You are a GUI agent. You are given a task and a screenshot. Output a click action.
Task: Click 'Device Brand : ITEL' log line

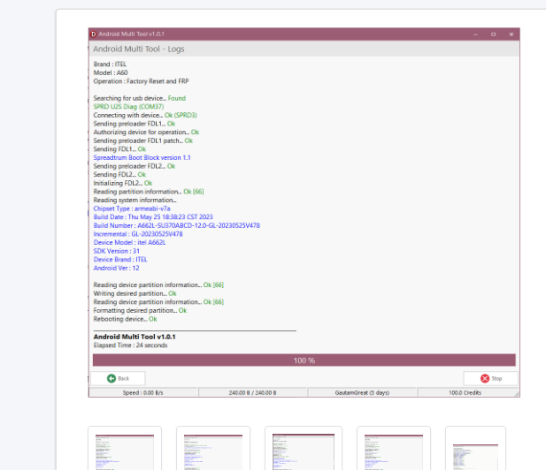click(x=120, y=260)
